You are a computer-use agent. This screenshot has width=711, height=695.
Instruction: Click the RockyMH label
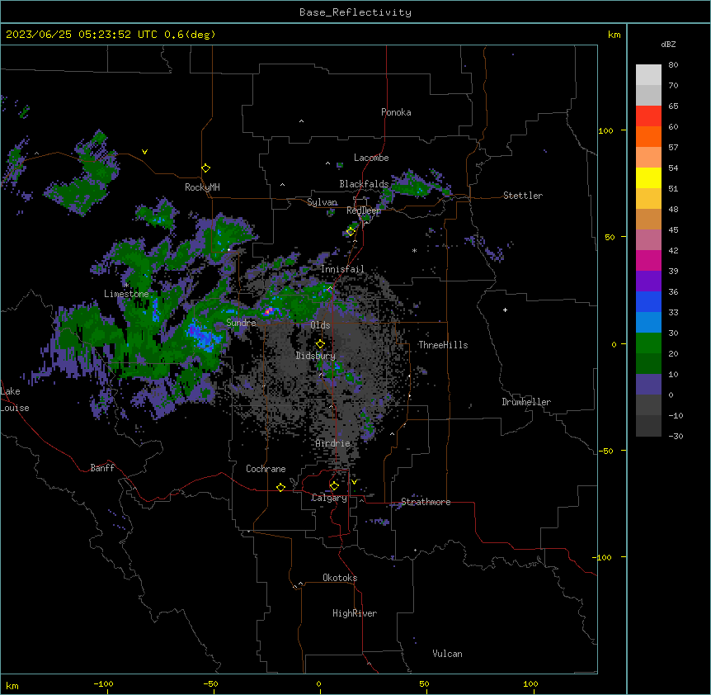tap(202, 187)
